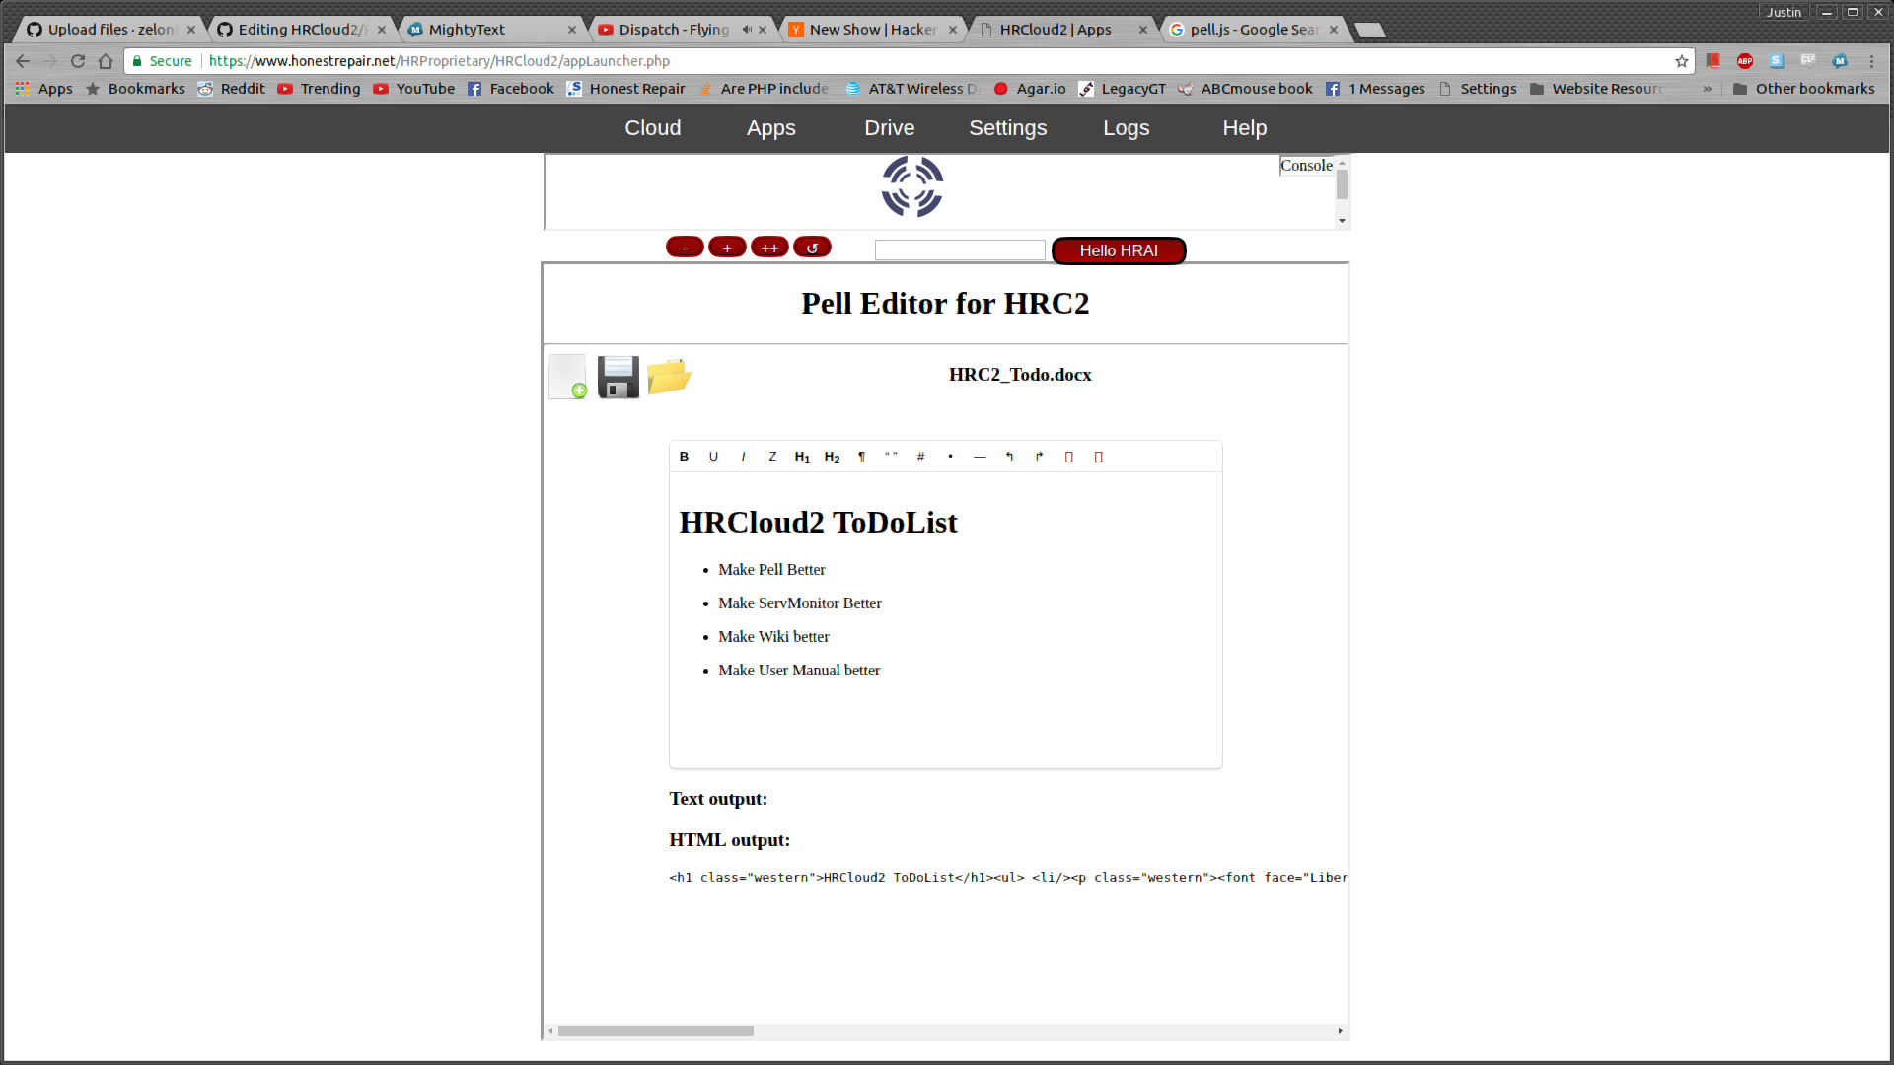This screenshot has width=1894, height=1065.
Task: Apply H2 heading style
Action: coord(833,457)
